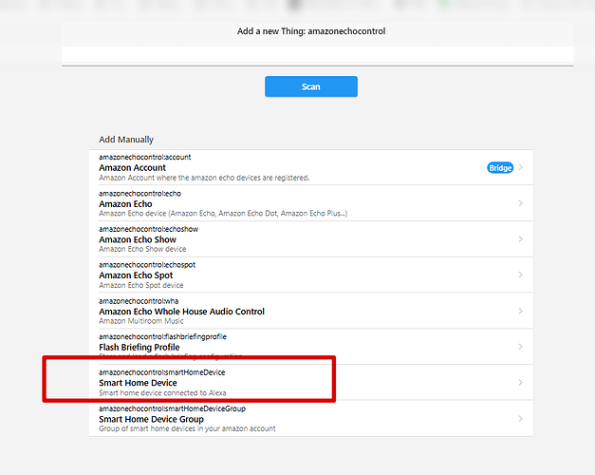Select the Amazon Echo entry

click(125, 204)
